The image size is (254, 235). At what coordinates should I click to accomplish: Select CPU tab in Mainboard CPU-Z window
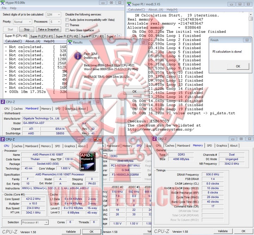7,109
